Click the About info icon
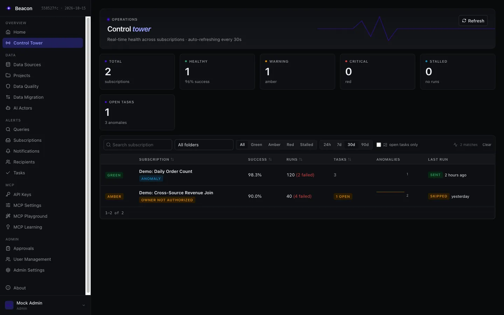Screen dimensions: 504x315 tap(8, 288)
